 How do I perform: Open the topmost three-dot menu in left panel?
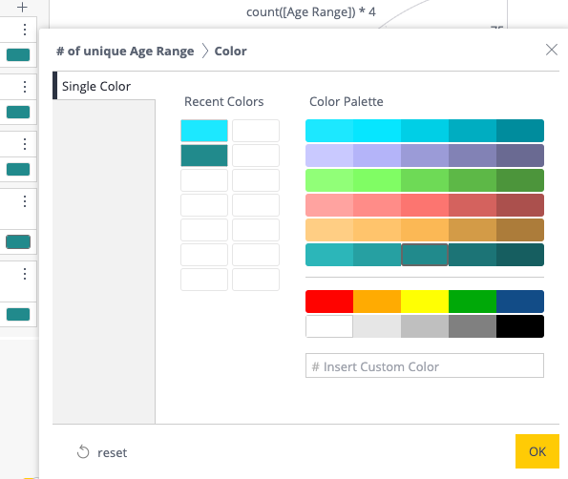coord(25,30)
